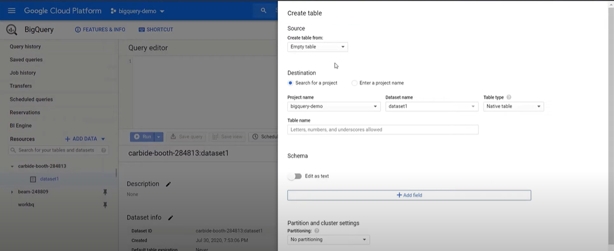Viewport: 614px width, 251px height.
Task: Open the Project name dropdown
Action: [x=334, y=106]
